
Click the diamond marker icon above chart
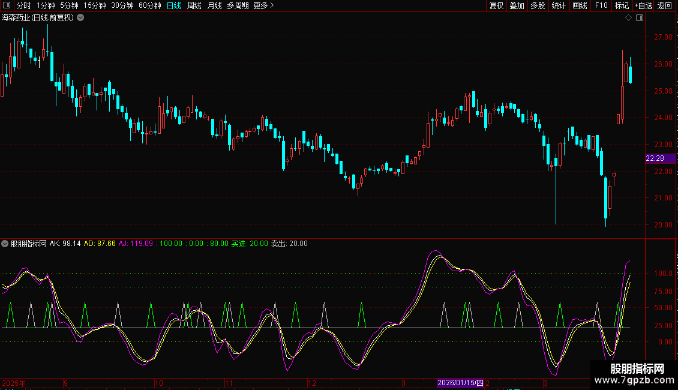click(x=628, y=18)
